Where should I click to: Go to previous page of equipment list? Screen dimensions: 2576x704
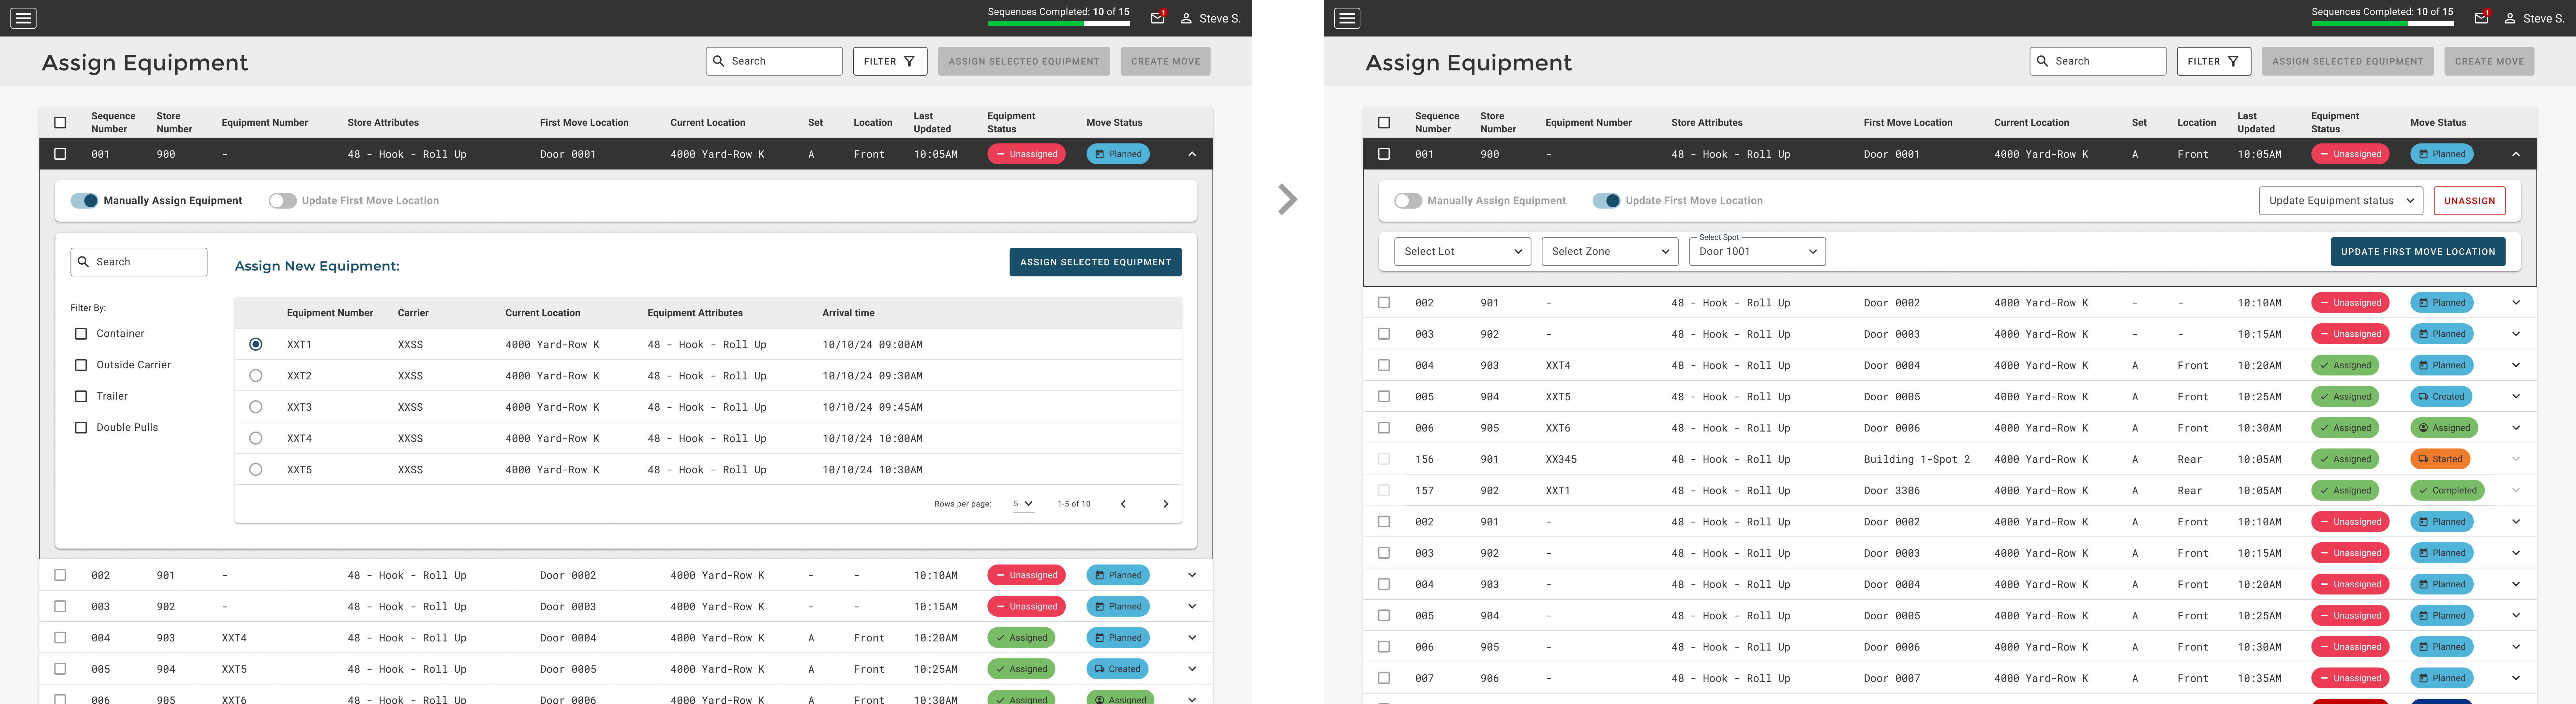[x=1123, y=504]
